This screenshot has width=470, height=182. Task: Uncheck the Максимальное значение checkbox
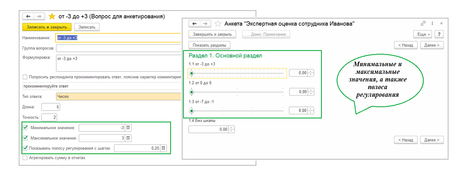25,138
